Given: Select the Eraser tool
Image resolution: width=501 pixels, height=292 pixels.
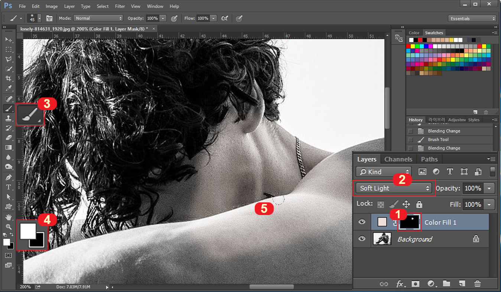Looking at the screenshot, I should coord(8,138).
